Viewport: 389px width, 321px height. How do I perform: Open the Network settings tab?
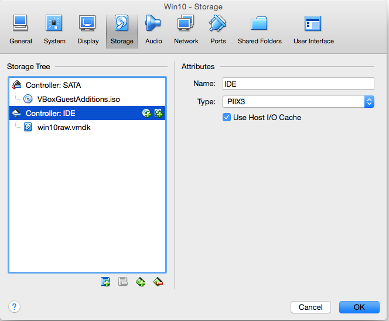coord(186,30)
